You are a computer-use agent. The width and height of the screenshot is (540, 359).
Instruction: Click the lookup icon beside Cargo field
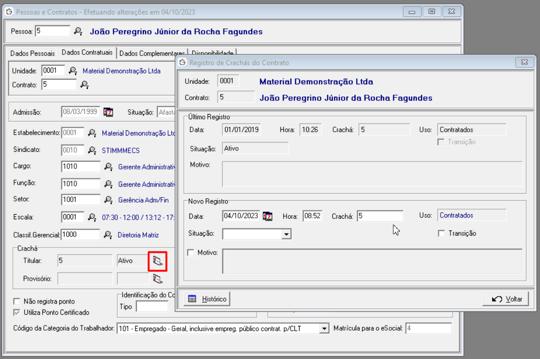[108, 167]
